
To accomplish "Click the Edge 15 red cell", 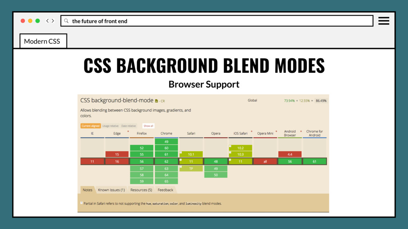I will (x=117, y=154).
